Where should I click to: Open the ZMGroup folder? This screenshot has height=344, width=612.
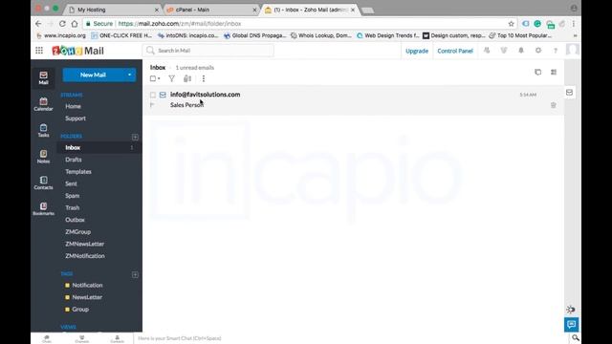78,232
